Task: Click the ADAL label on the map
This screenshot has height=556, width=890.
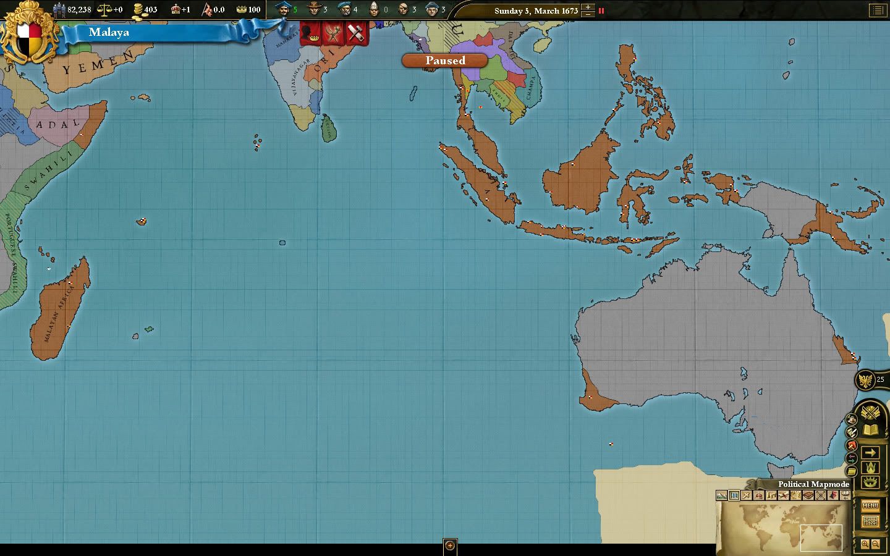Action: [x=58, y=124]
